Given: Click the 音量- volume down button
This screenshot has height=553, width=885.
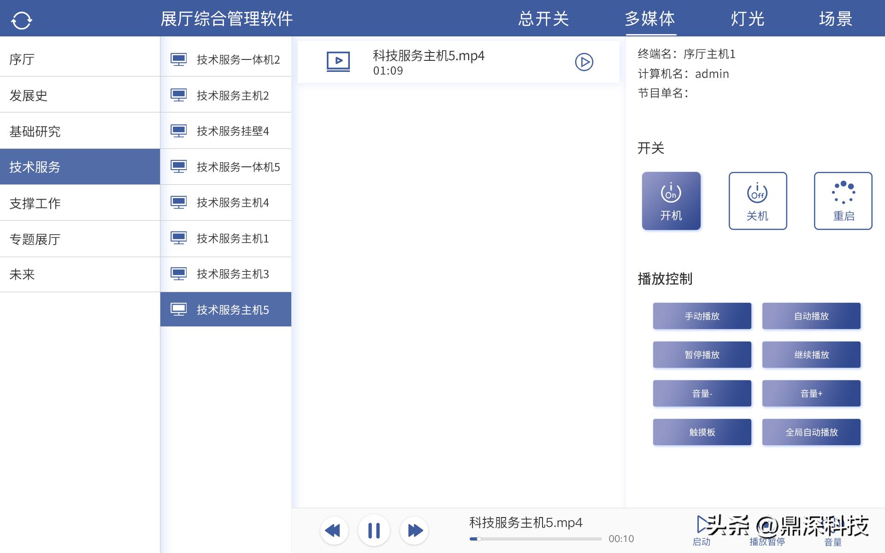Looking at the screenshot, I should [x=702, y=393].
